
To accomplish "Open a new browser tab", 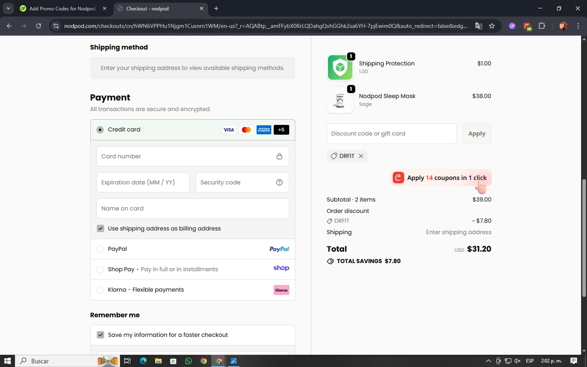I will 216,8.
